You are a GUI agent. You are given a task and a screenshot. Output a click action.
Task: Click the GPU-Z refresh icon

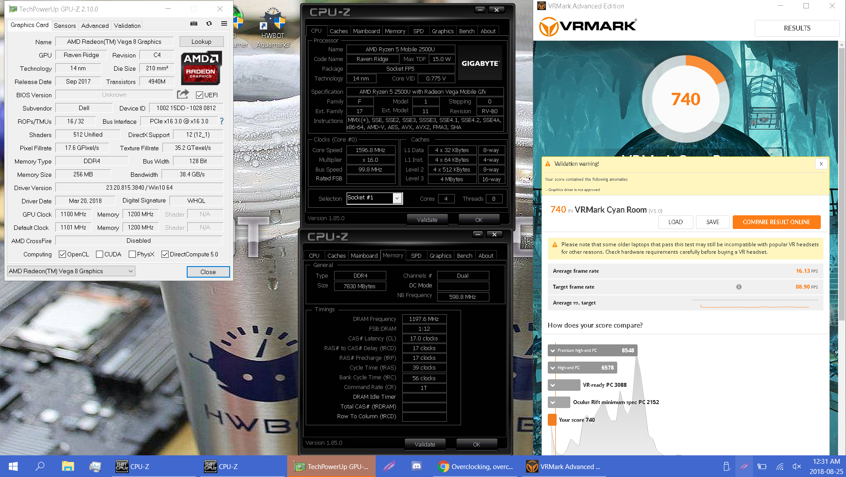(209, 24)
